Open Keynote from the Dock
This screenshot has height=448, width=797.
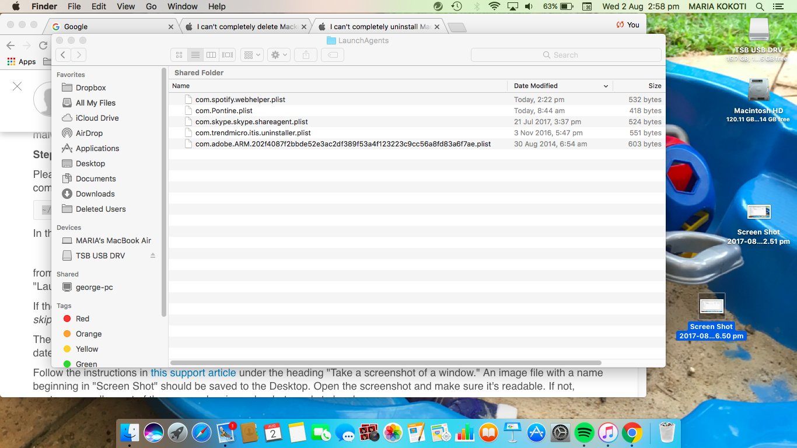(512, 432)
